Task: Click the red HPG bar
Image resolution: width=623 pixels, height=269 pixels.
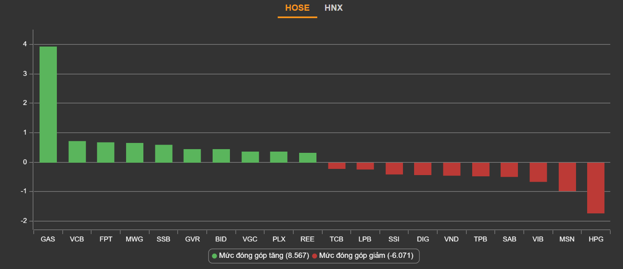Action: click(x=596, y=188)
